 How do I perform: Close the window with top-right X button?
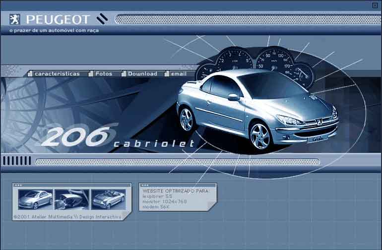375,5
